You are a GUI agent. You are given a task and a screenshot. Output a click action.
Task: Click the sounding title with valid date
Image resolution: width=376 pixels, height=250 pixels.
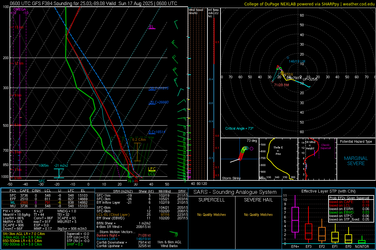click(93, 4)
